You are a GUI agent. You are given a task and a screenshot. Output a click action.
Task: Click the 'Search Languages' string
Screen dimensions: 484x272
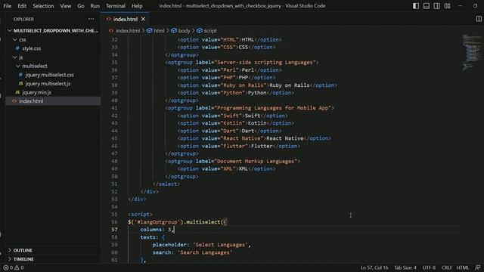coord(205,252)
